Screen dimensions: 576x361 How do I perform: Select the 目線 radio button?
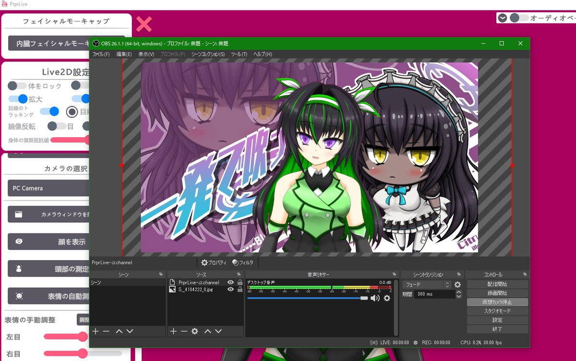tap(72, 112)
